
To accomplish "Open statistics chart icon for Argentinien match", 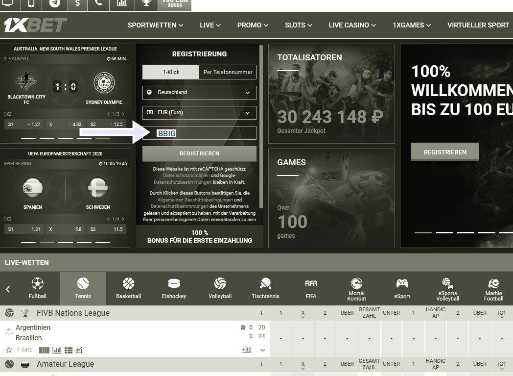I will 57,350.
